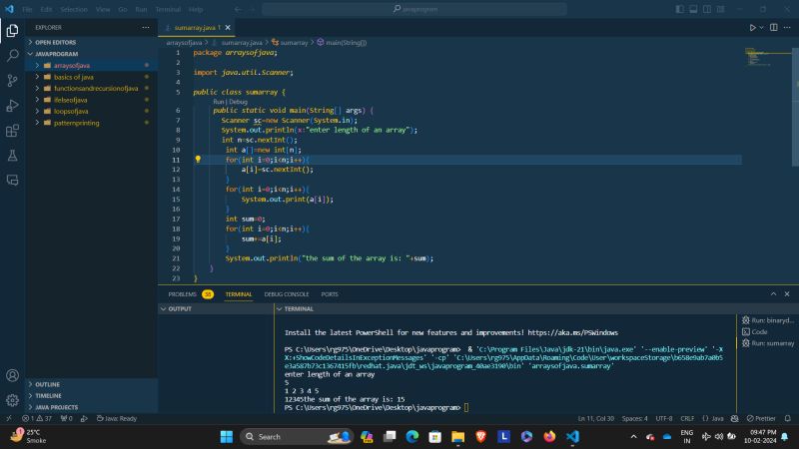Click the Prettier status bar item

point(761,418)
